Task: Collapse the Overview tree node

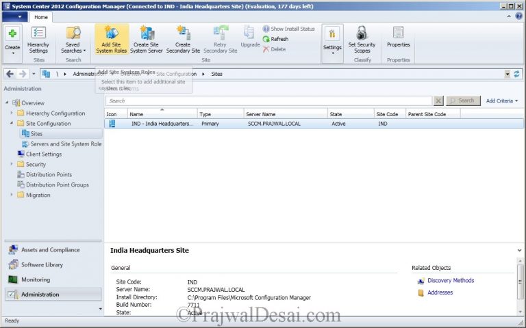Action: coord(7,102)
